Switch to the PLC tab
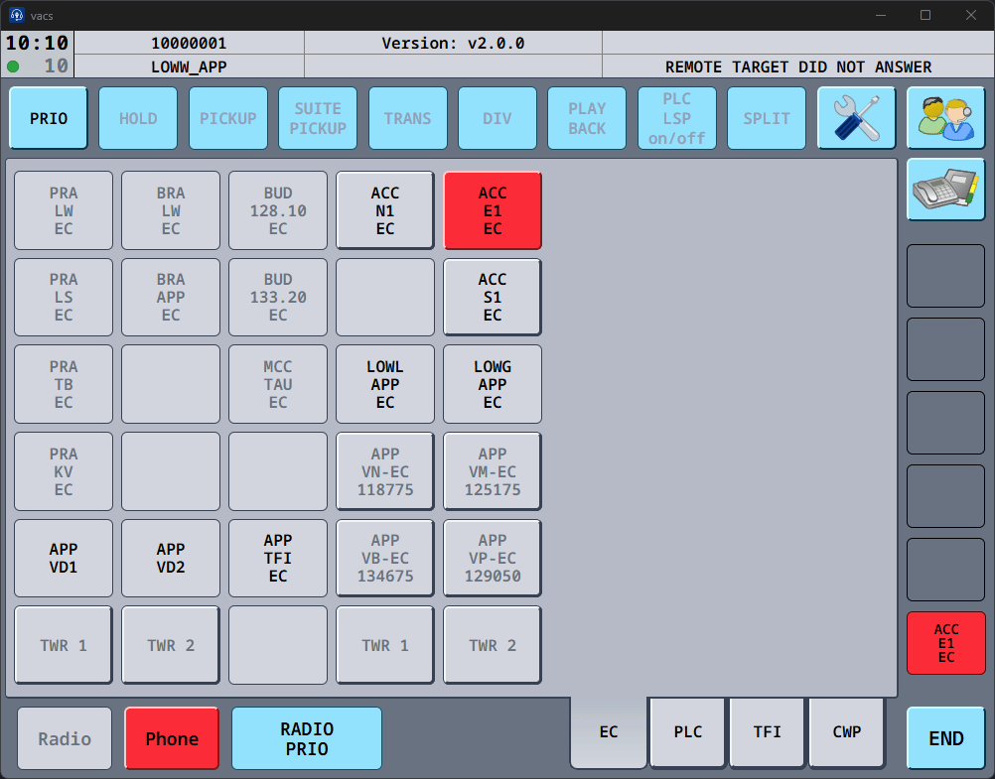This screenshot has height=779, width=995. pos(688,732)
